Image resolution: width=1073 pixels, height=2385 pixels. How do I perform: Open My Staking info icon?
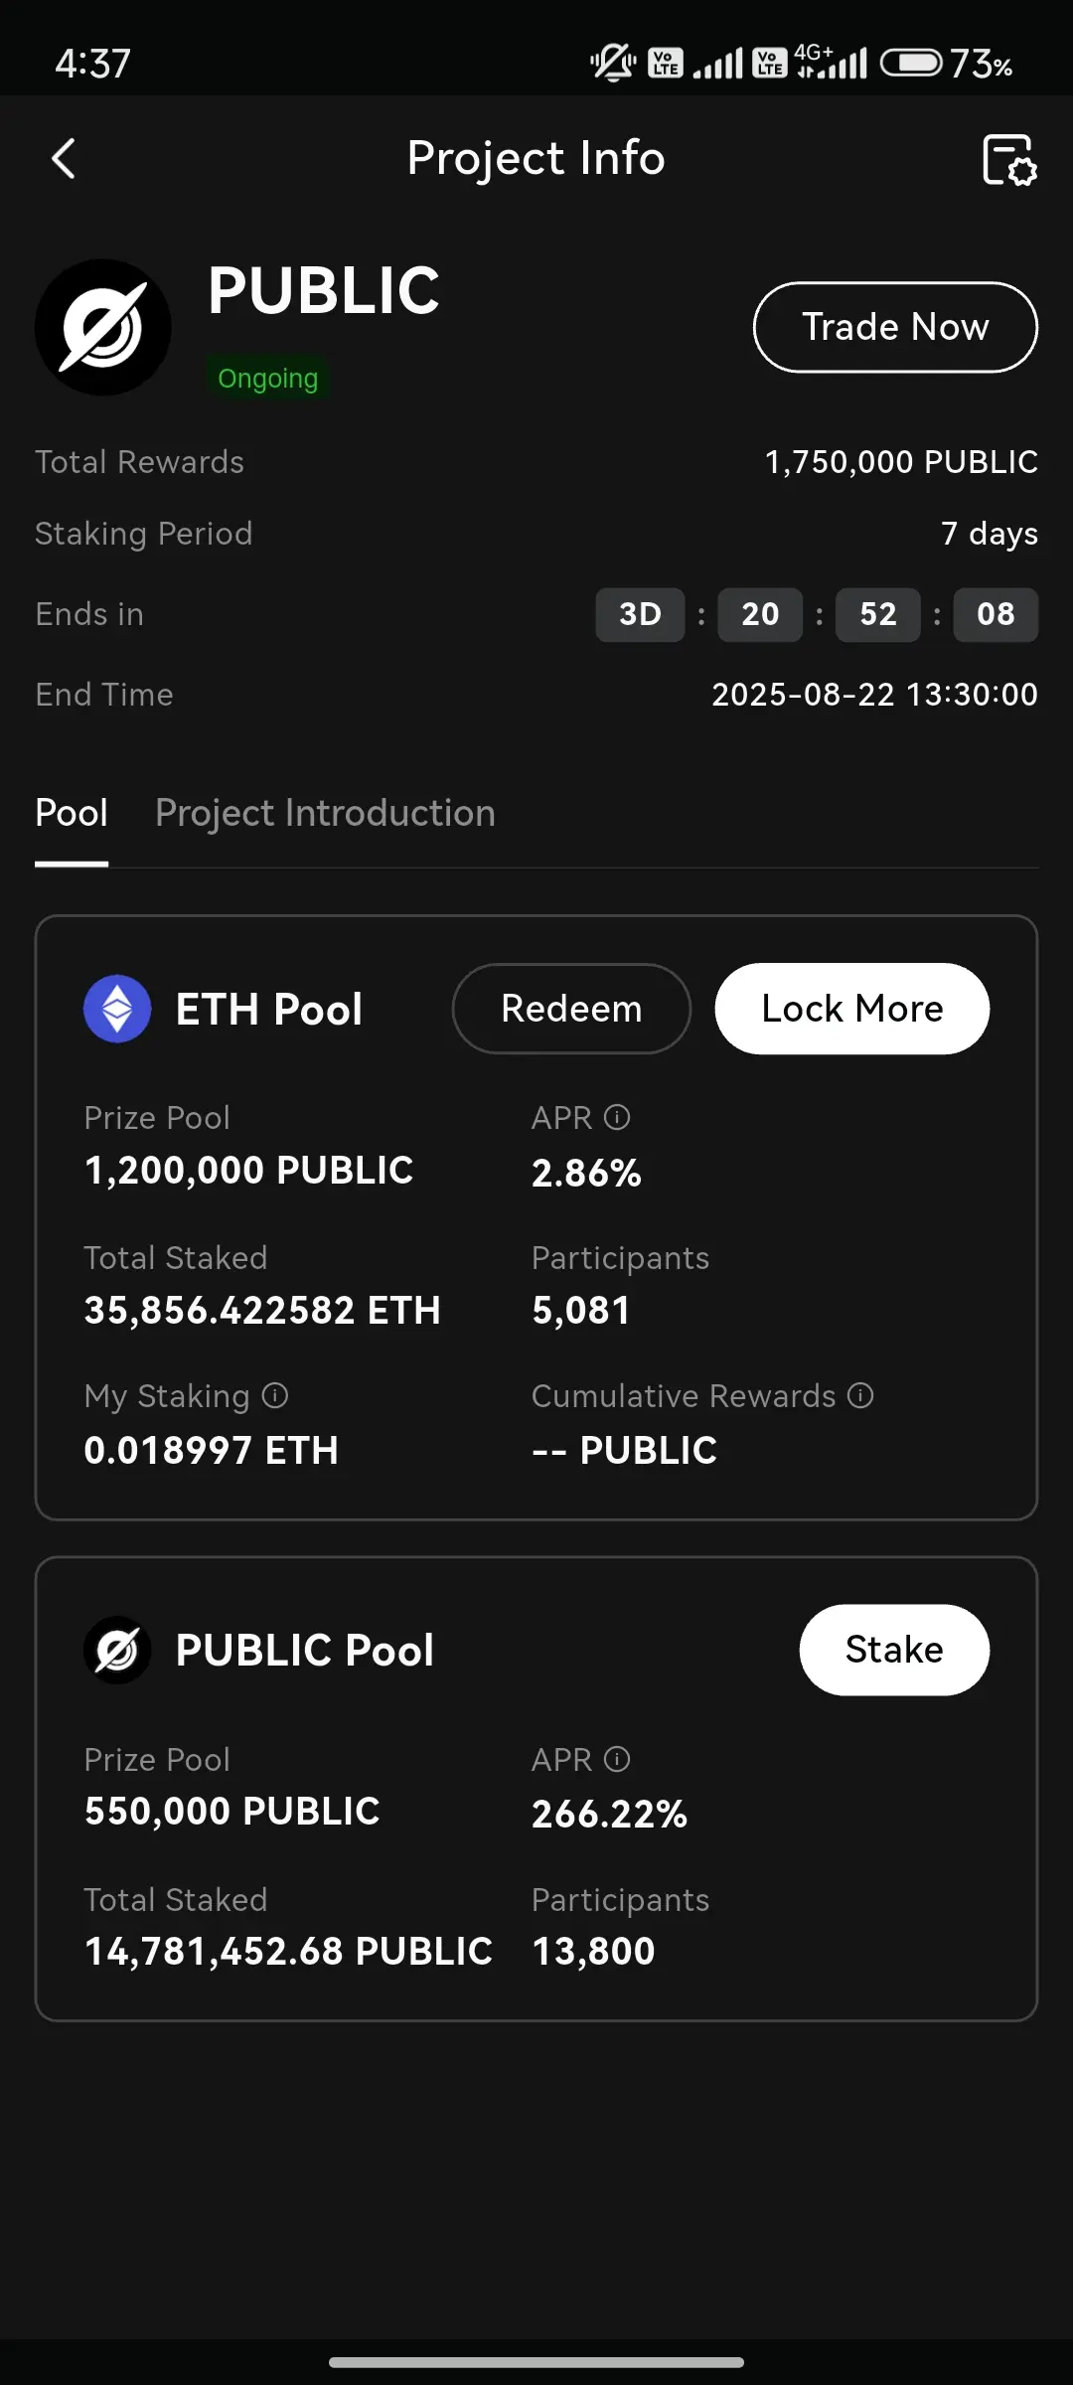coord(275,1396)
